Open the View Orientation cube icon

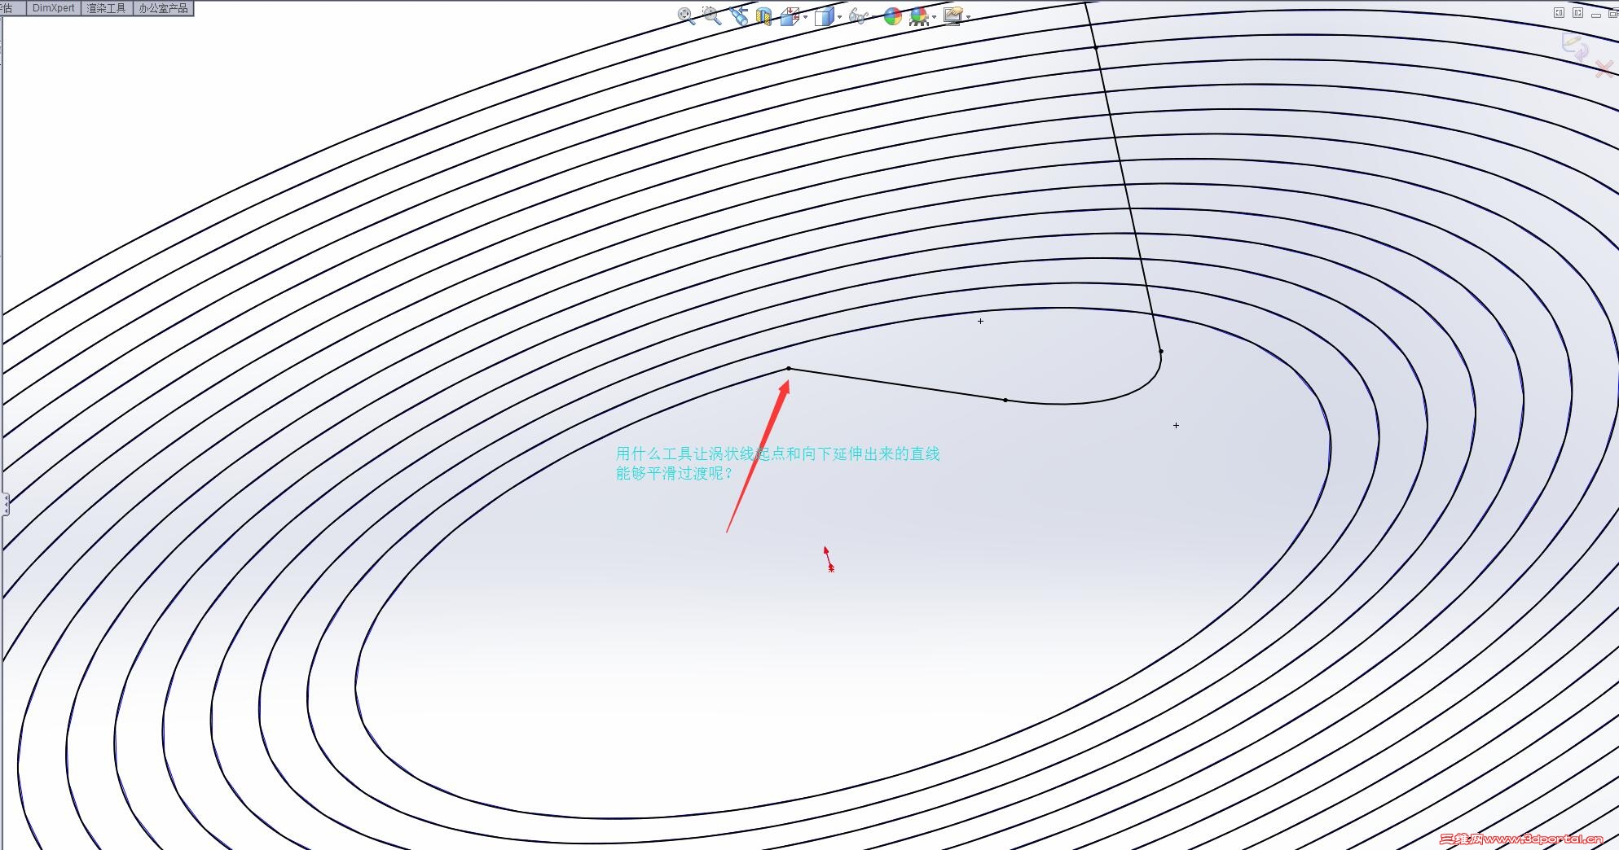790,16
